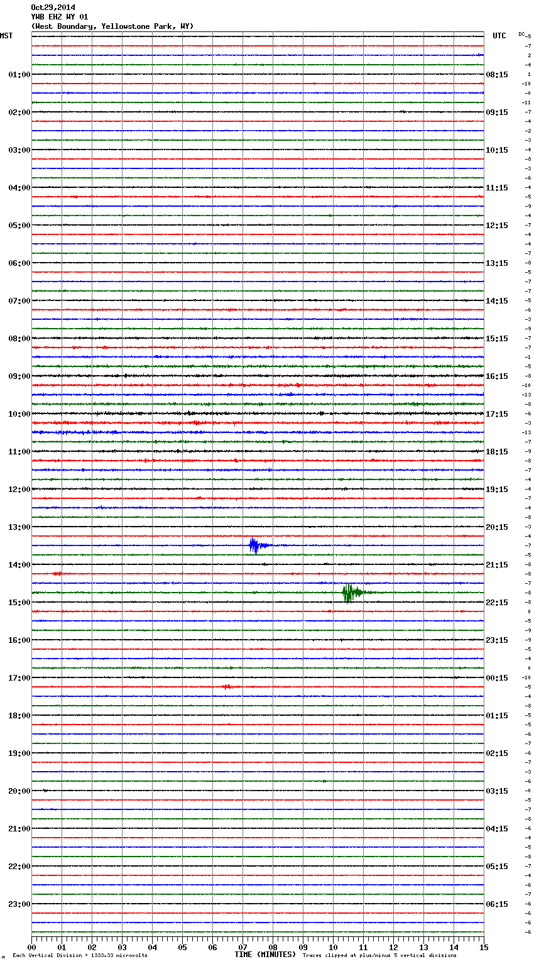Screen dimensions: 534x964
Task: Click the 19:15 UTC time label
Action: [497, 490]
